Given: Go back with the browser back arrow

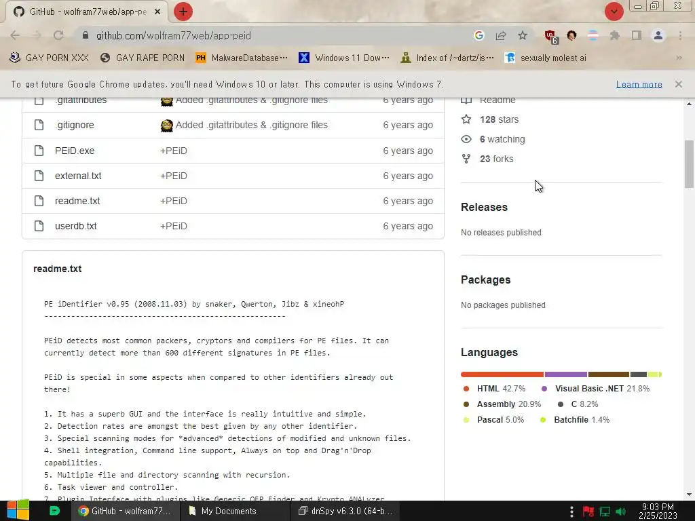Looking at the screenshot, I should (15, 35).
